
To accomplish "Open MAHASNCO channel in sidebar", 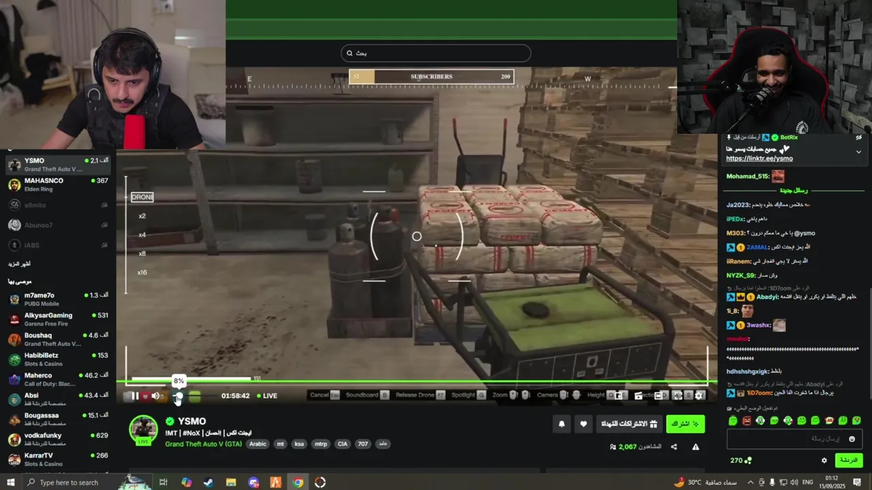I will pos(58,184).
